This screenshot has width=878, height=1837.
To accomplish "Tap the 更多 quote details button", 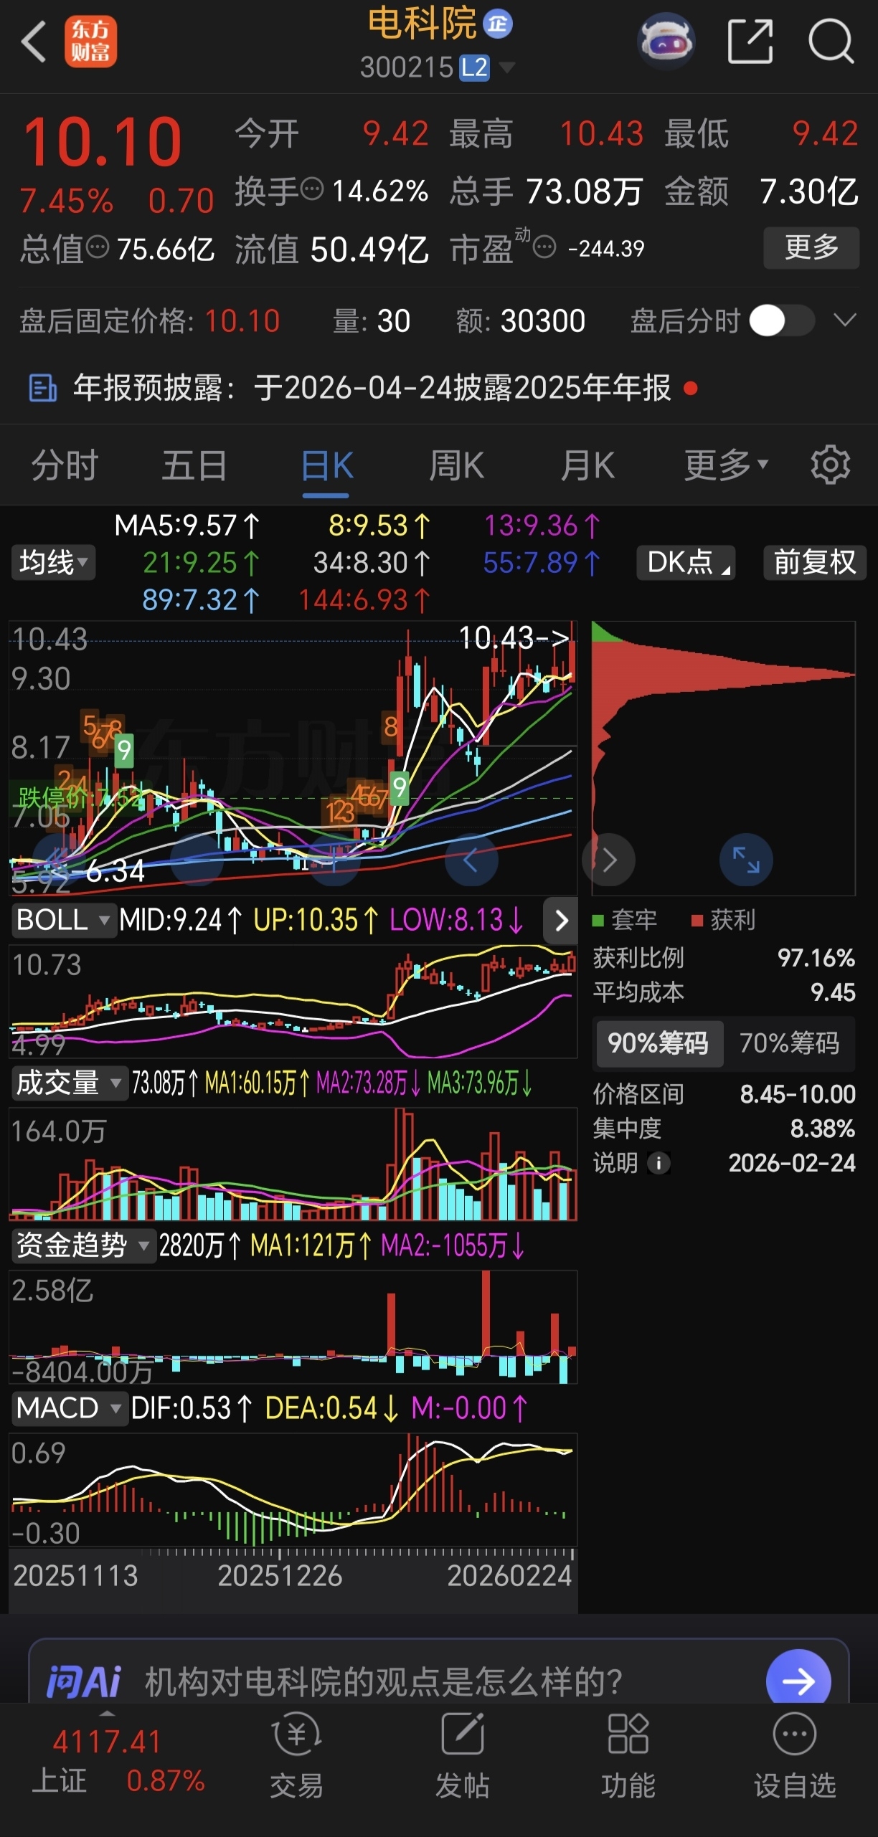I will tap(811, 247).
